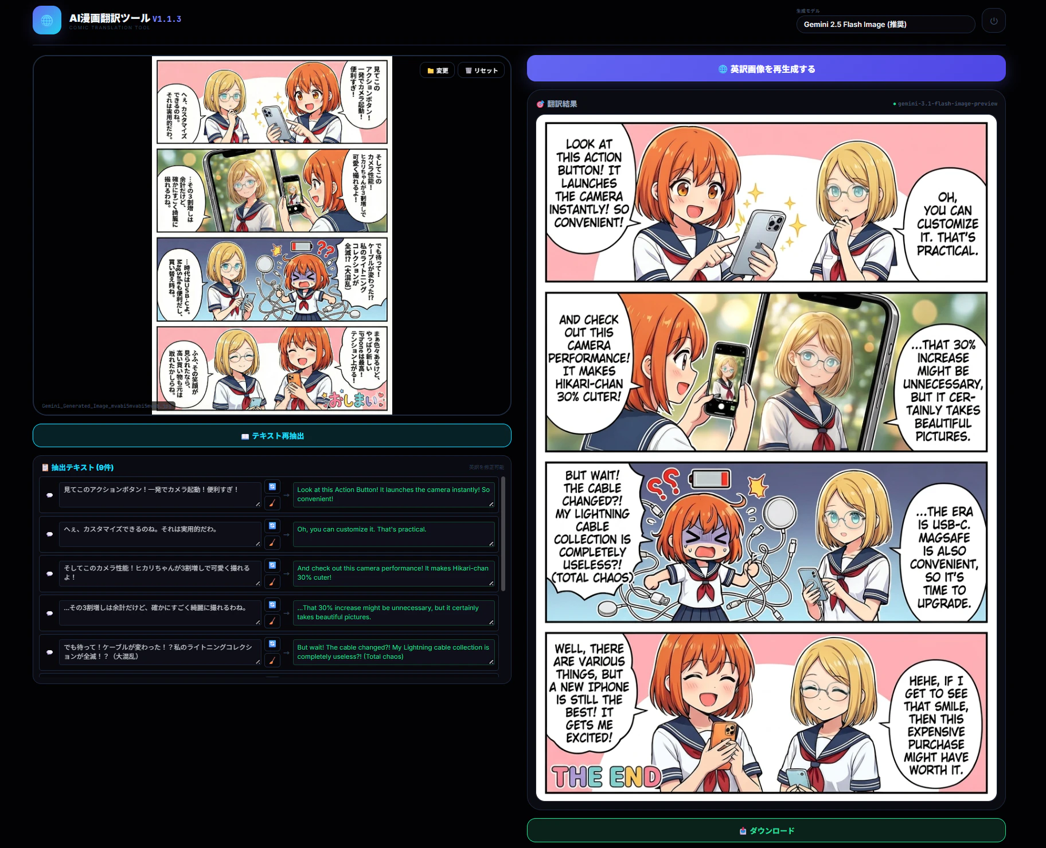Click English field 'Look at this Action Button!'

click(x=394, y=495)
